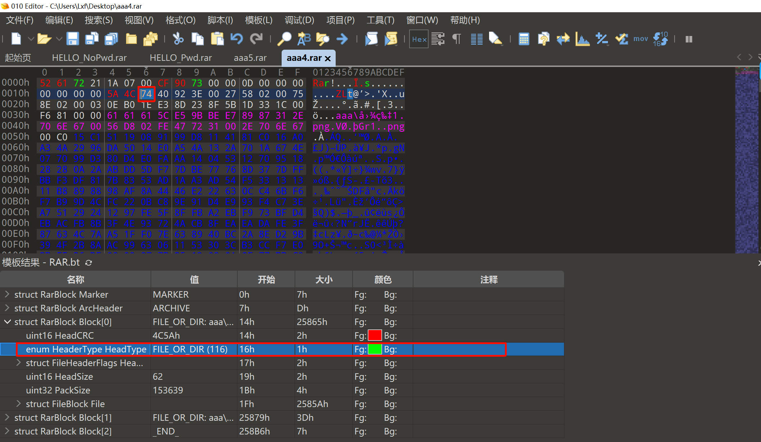The width and height of the screenshot is (761, 442).
Task: Click the 开始 column header
Action: pos(266,280)
